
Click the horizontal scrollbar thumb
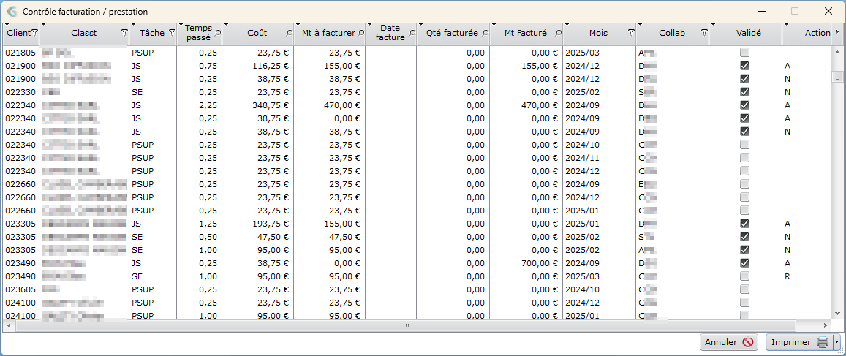coord(406,326)
